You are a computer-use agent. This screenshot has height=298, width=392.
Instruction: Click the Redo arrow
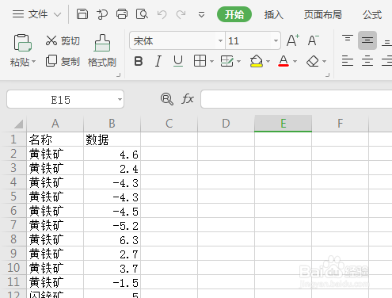pyautogui.click(x=181, y=14)
